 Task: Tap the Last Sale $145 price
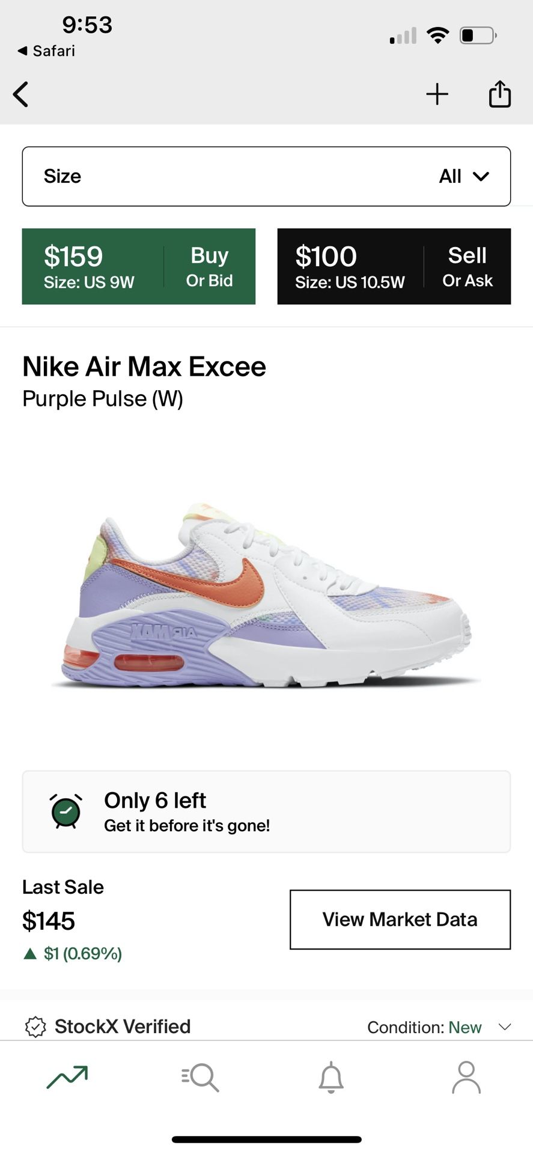49,921
